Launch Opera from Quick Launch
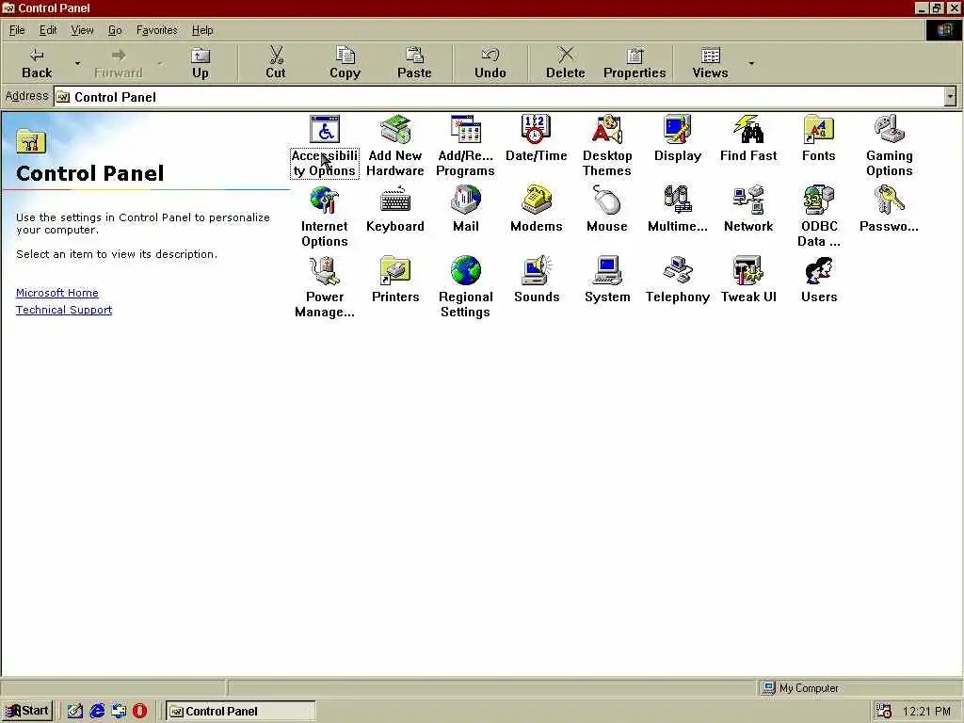 (140, 711)
